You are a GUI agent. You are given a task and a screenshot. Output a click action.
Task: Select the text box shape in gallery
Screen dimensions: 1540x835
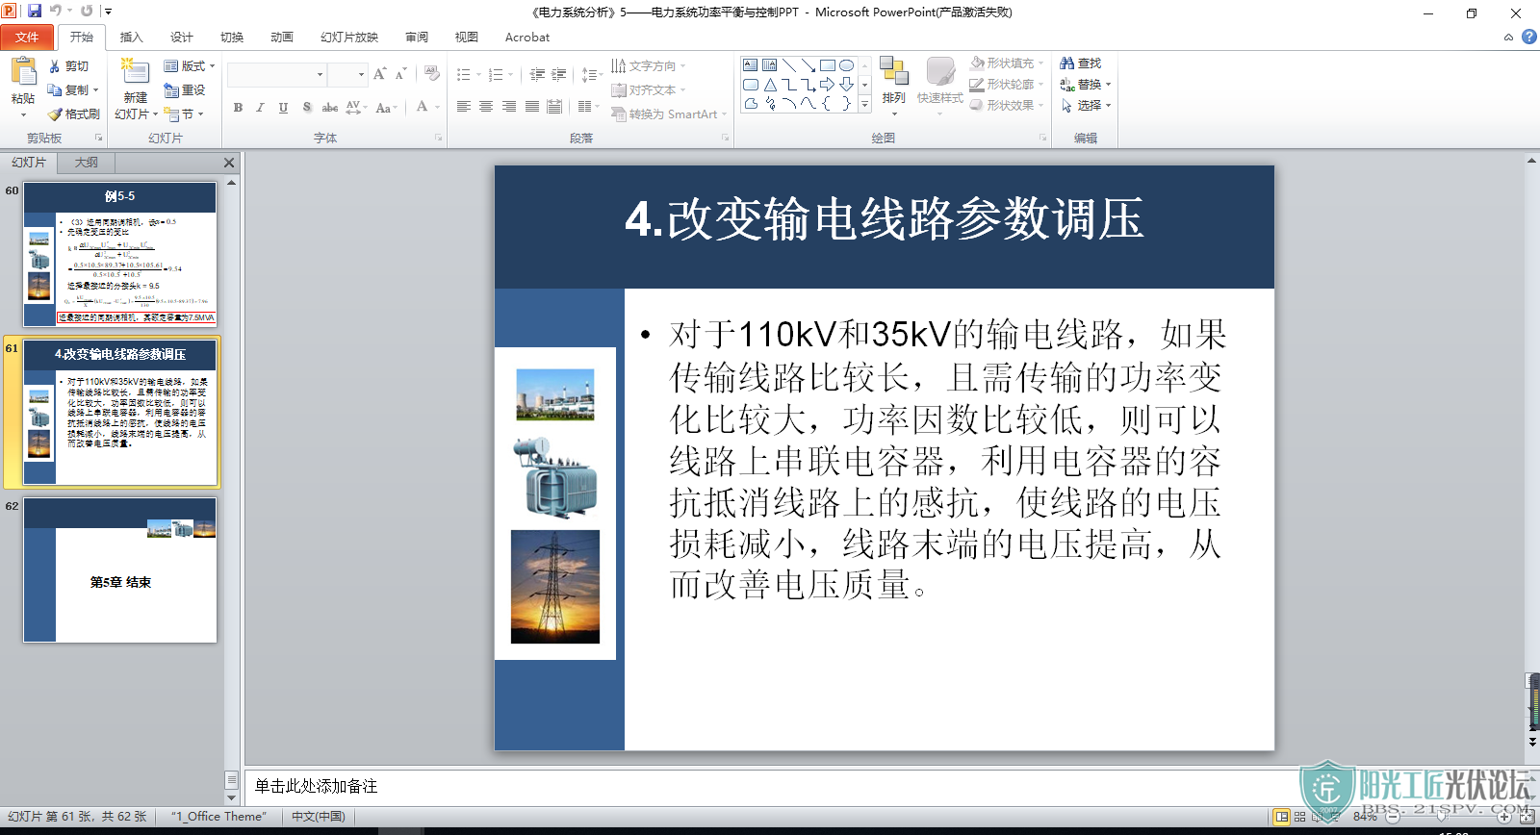pos(750,65)
